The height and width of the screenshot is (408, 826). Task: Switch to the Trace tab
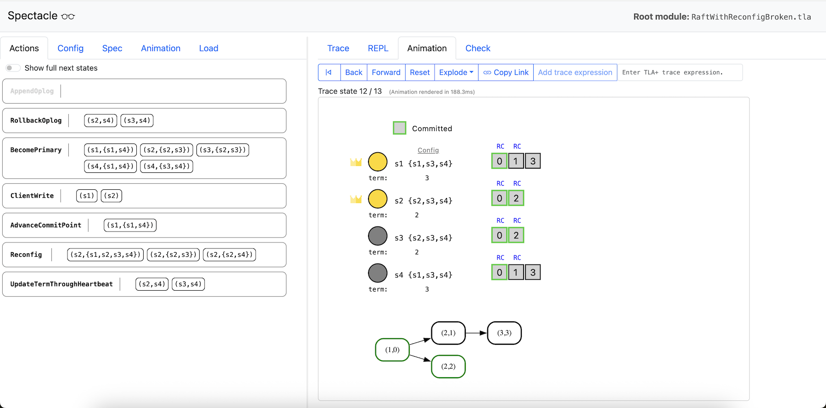(338, 48)
